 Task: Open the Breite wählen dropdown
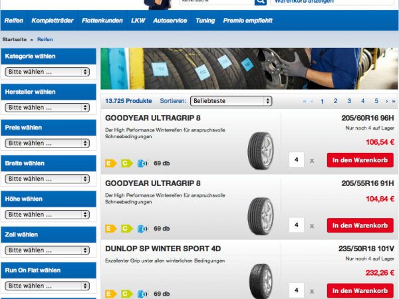pos(47,179)
